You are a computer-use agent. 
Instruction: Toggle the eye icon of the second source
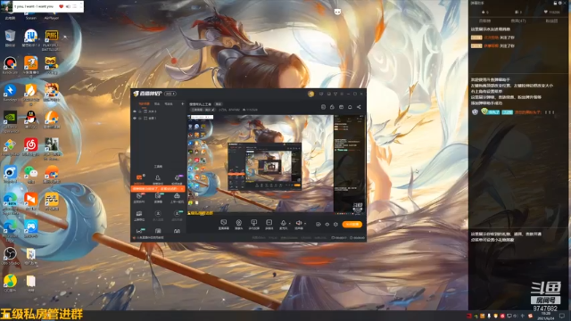click(135, 118)
